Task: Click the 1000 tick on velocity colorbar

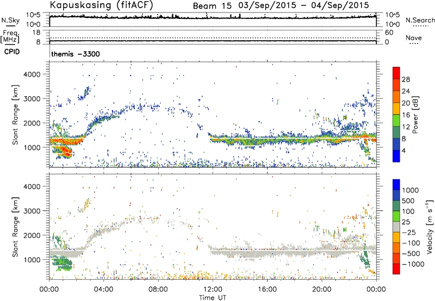Action: 410,190
